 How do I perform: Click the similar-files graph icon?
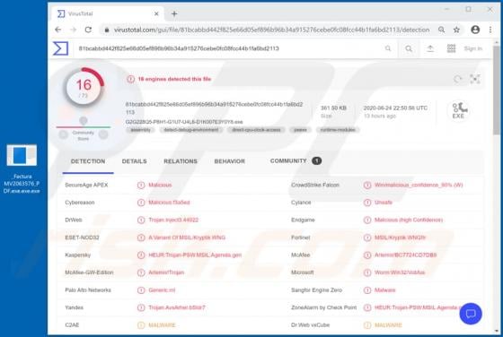pyautogui.click(x=475, y=79)
